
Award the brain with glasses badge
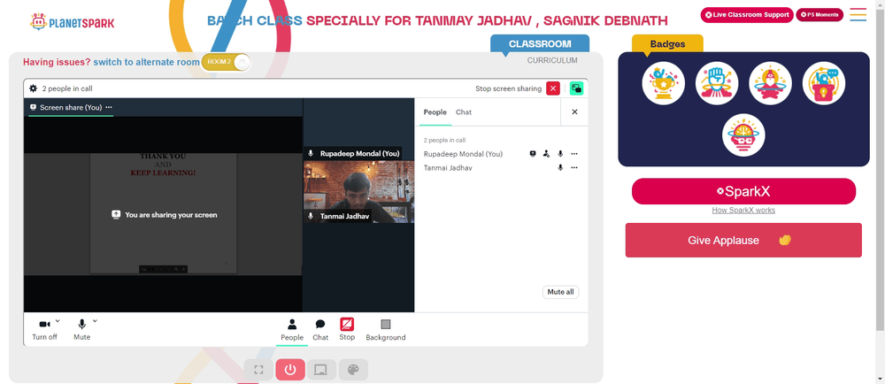743,135
